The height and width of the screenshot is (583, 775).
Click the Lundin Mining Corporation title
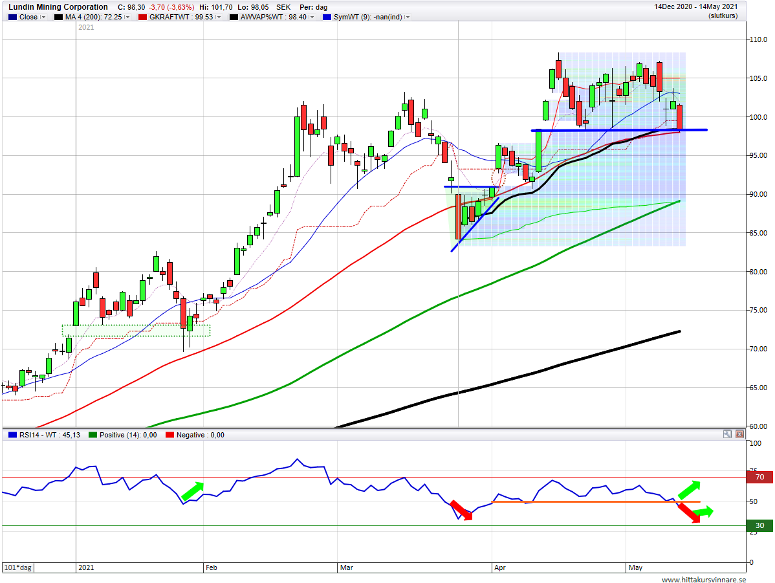(x=58, y=7)
